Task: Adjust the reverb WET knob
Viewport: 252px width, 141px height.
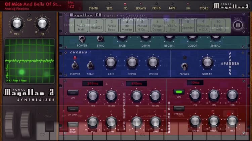Action: pos(232,122)
